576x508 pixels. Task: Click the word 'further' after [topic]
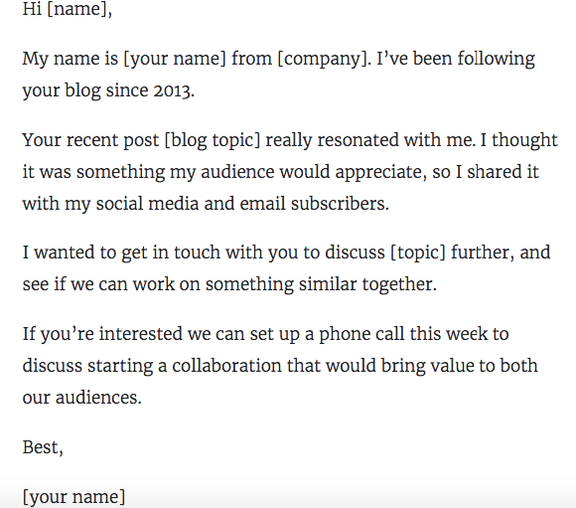(x=480, y=253)
